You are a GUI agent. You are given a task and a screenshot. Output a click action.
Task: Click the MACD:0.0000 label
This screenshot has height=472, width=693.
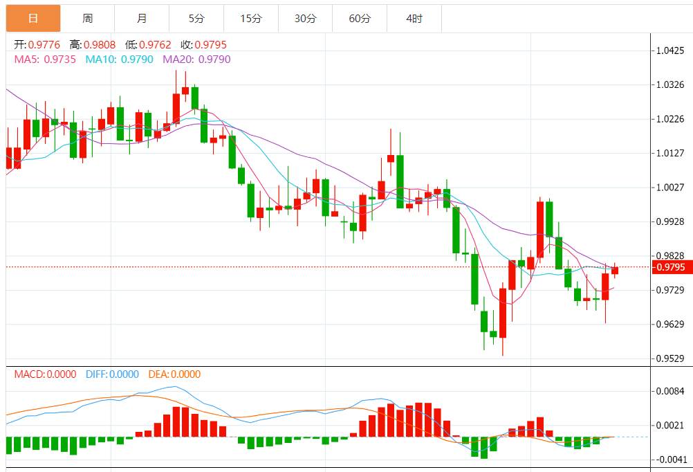45,374
